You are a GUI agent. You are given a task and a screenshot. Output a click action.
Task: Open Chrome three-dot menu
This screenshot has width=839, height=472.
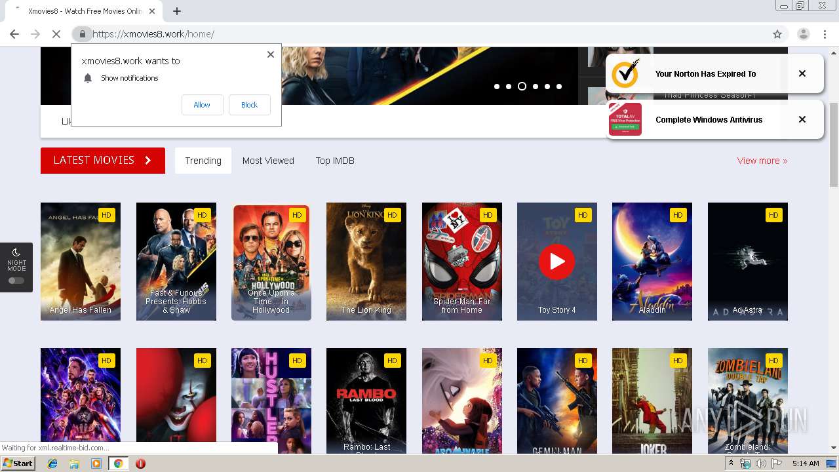[x=825, y=34]
